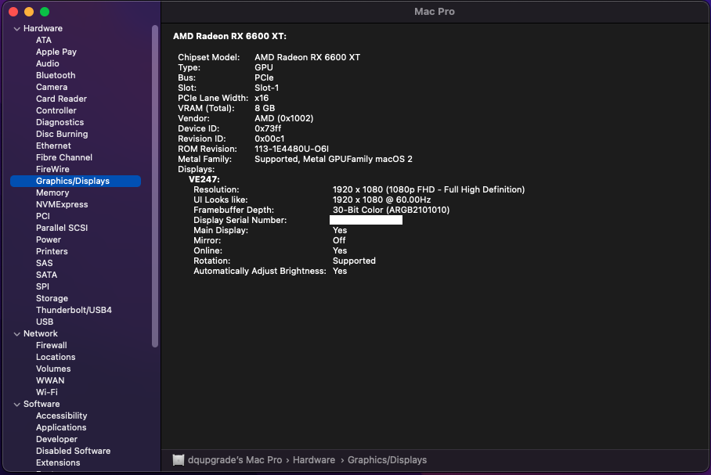Show Memory hardware information
711x475 pixels.
tap(52, 193)
